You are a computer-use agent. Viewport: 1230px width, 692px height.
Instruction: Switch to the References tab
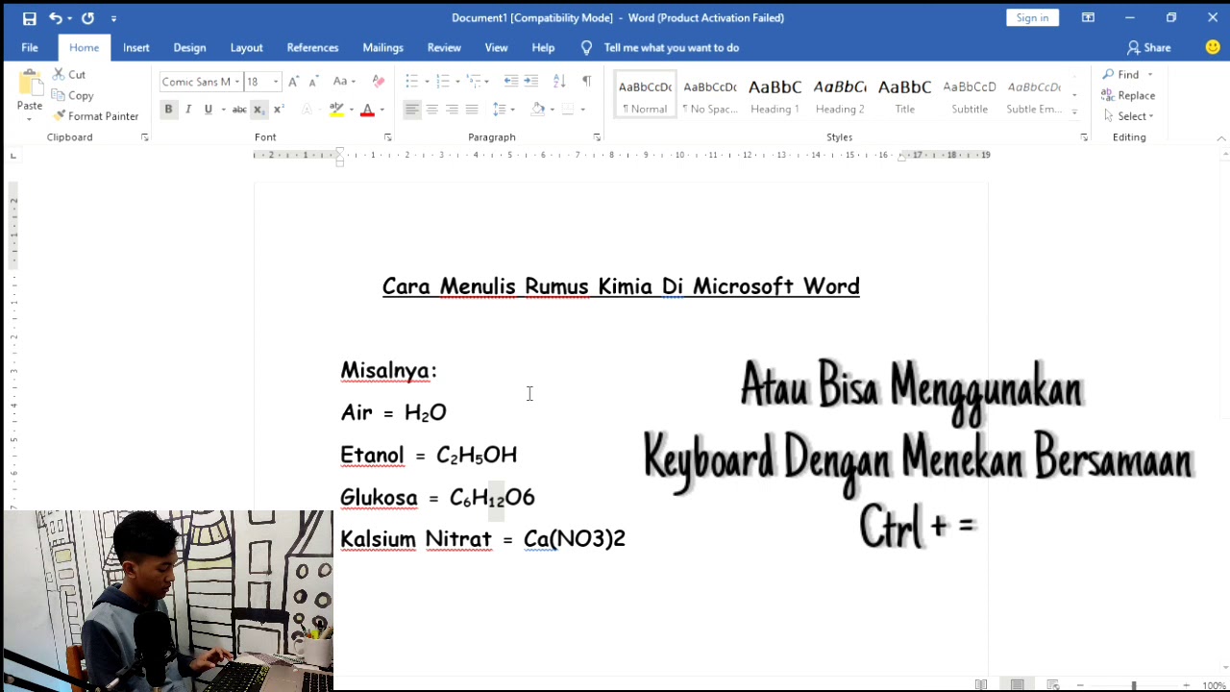[x=312, y=47]
